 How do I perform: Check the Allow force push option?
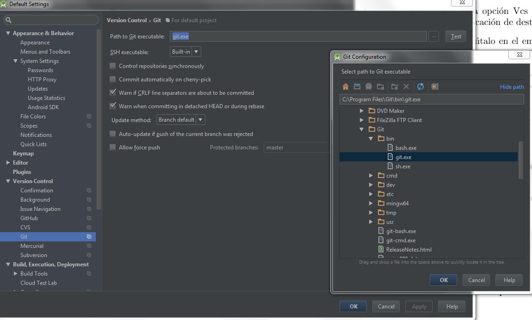tap(113, 148)
